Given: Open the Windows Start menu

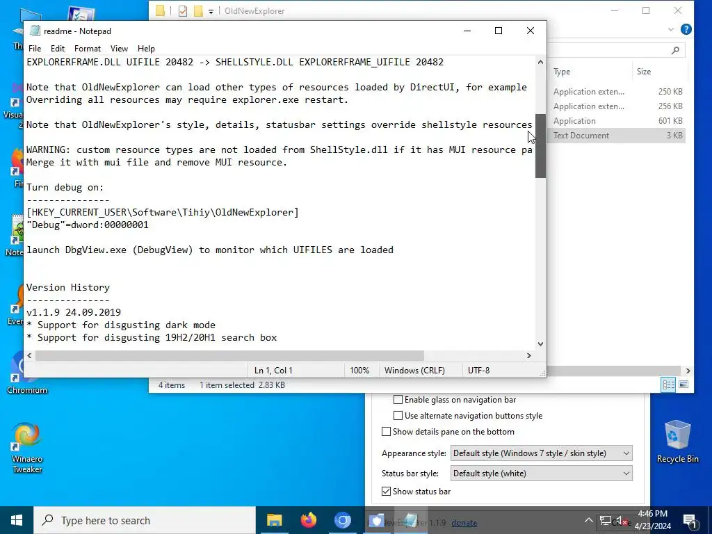Looking at the screenshot, I should tap(17, 520).
